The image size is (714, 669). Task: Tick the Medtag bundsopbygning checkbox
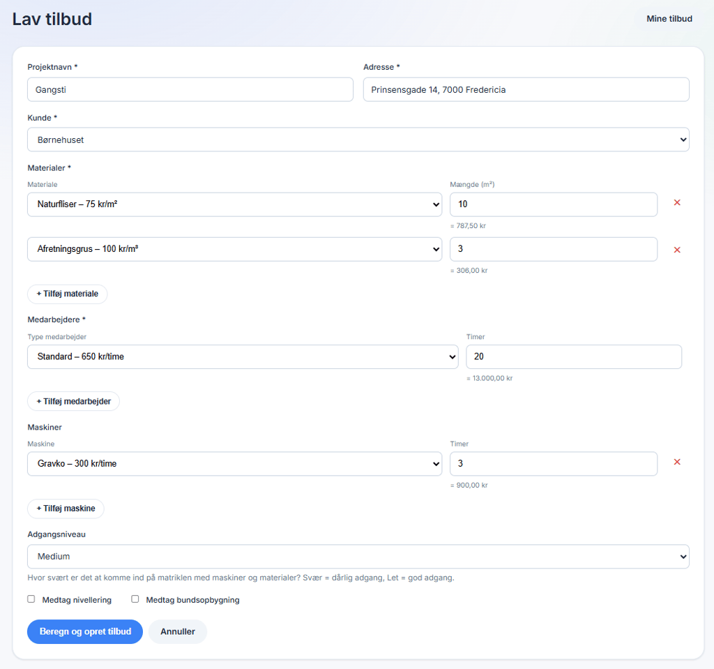pyautogui.click(x=135, y=599)
